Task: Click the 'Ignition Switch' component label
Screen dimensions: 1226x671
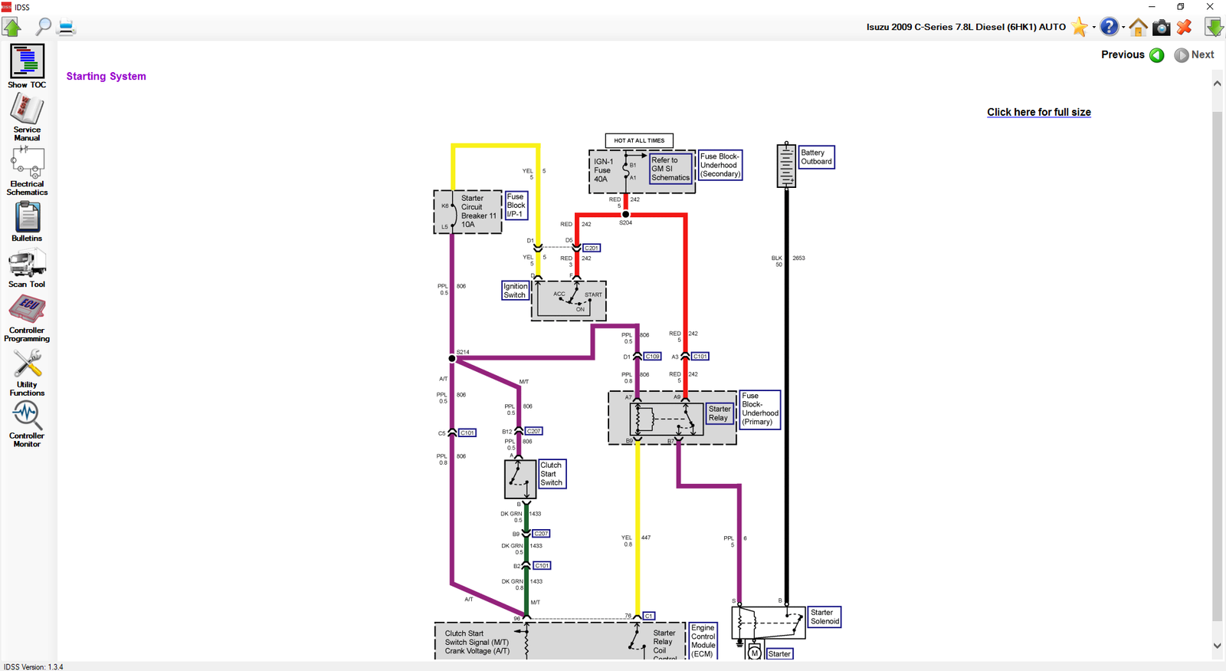Action: click(515, 290)
